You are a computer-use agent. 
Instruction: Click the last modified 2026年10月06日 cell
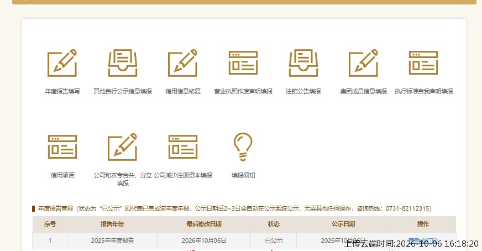click(x=204, y=240)
